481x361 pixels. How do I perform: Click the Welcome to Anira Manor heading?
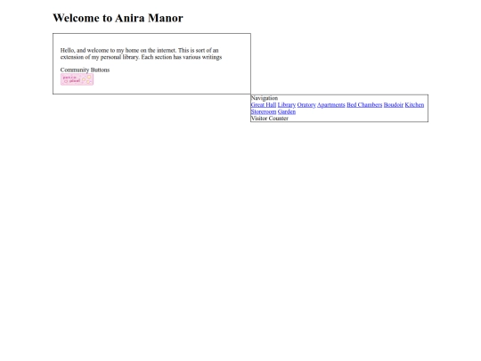pyautogui.click(x=118, y=18)
